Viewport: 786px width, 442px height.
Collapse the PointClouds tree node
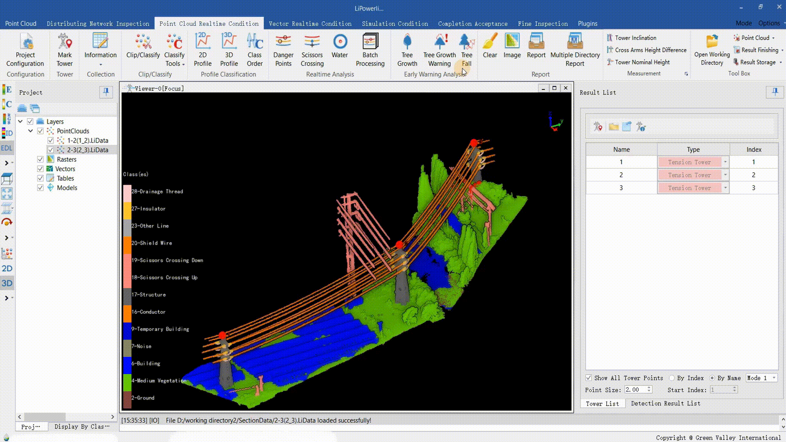click(31, 131)
